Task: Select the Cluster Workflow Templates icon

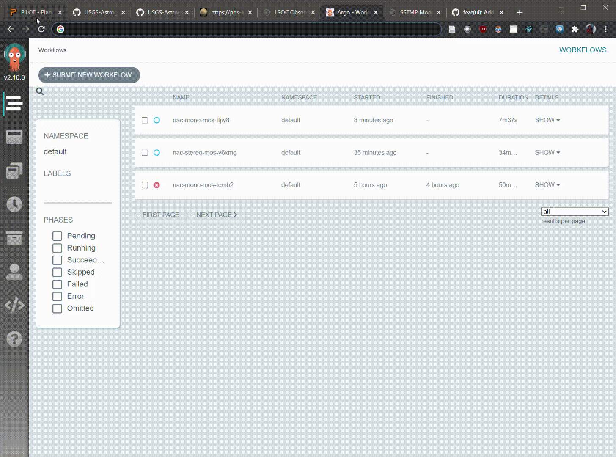Action: pyautogui.click(x=14, y=170)
